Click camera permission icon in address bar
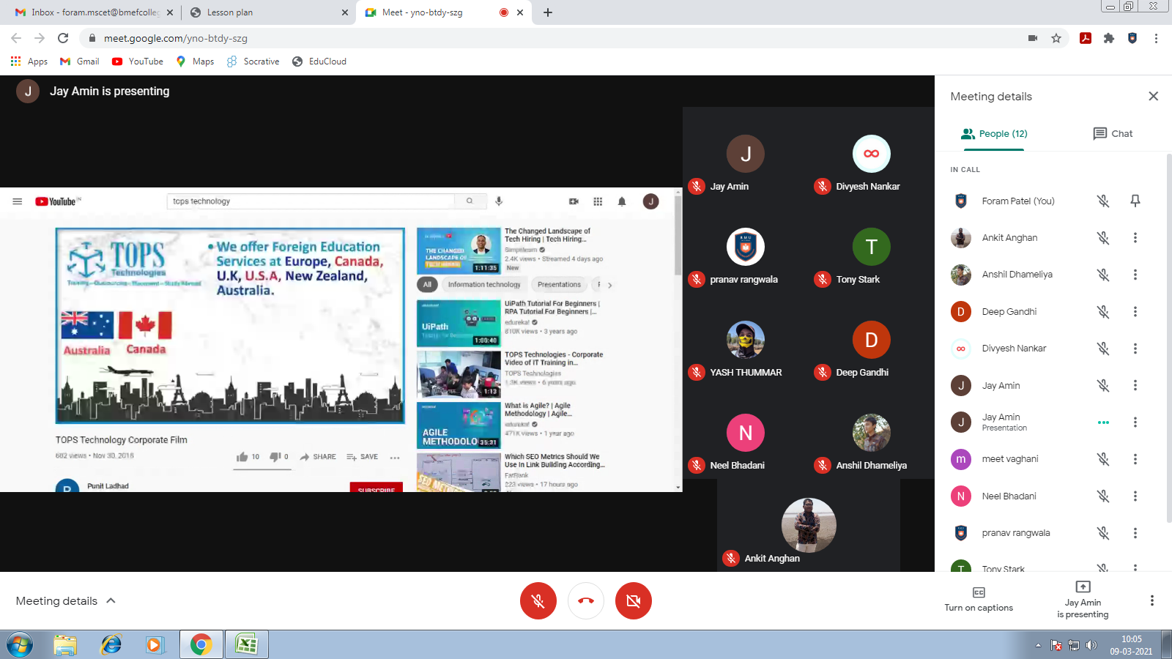Image resolution: width=1172 pixels, height=659 pixels. pyautogui.click(x=1033, y=38)
